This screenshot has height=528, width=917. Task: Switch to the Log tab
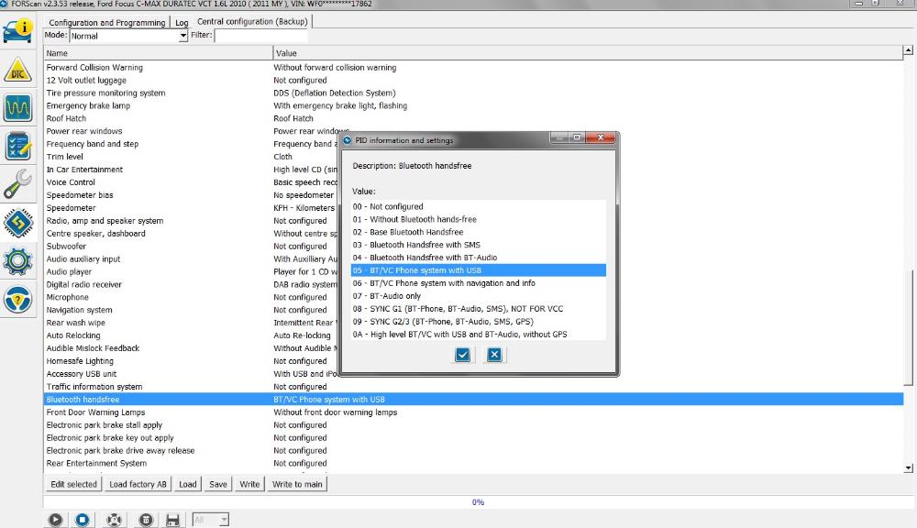click(182, 22)
